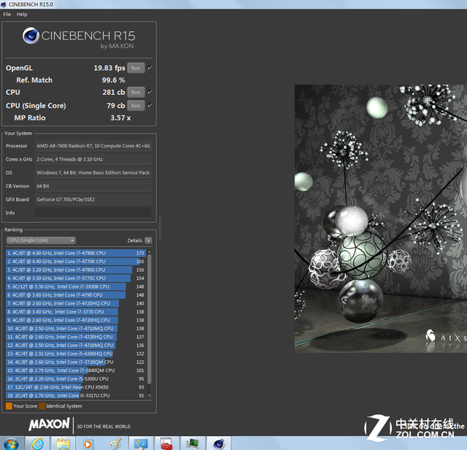Screen dimensions: 467x450
Task: Click the ranking scrollbar down arrow
Action: coord(149,396)
